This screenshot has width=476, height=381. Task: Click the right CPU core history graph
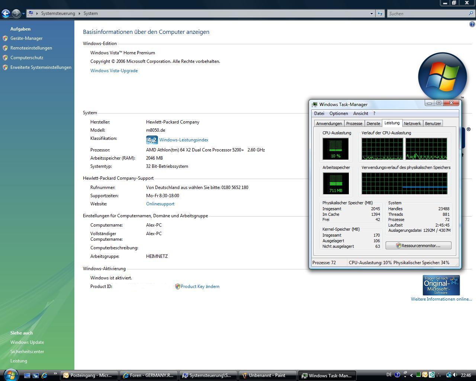point(426,149)
